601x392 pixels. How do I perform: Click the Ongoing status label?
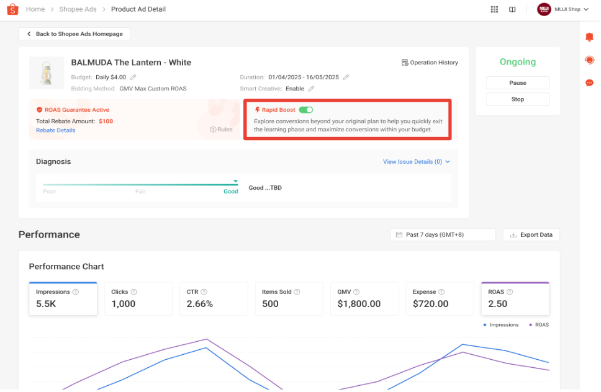[517, 62]
